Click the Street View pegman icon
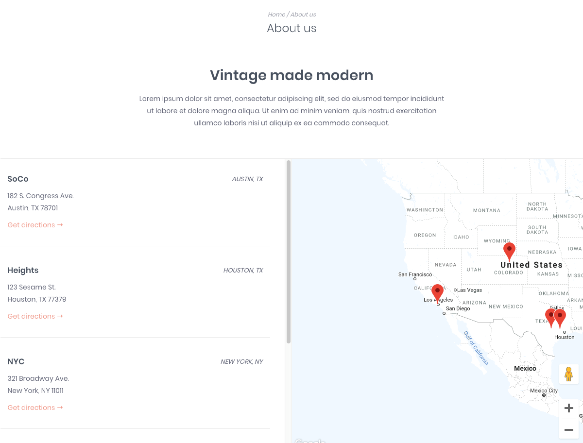The height and width of the screenshot is (443, 583). [x=568, y=374]
